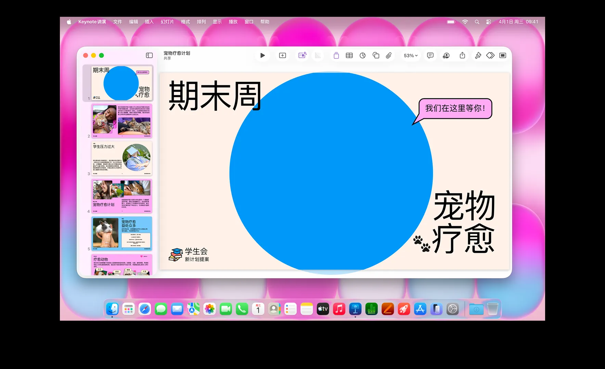605x369 pixels.
Task: Insert a table using the toolbar icon
Action: 349,55
